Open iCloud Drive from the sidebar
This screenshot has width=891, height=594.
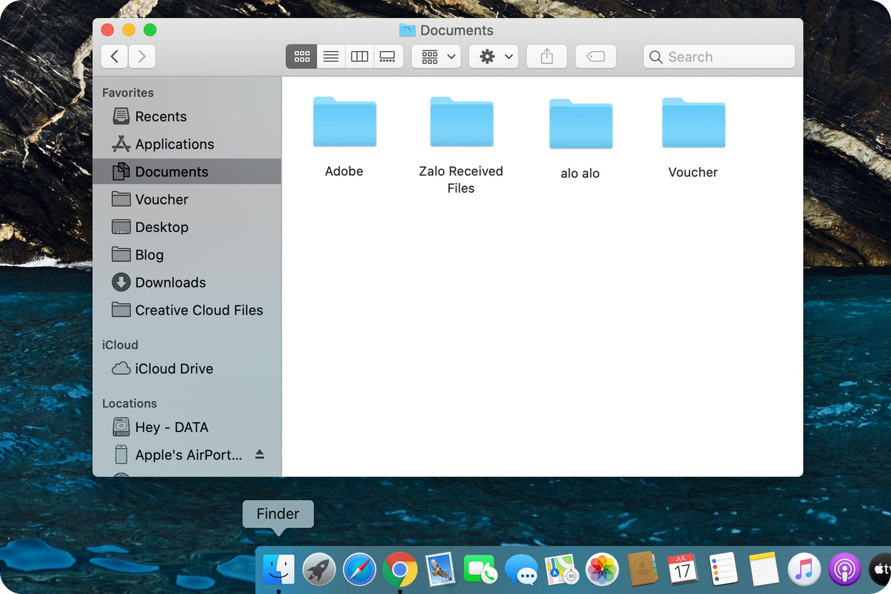tap(173, 368)
